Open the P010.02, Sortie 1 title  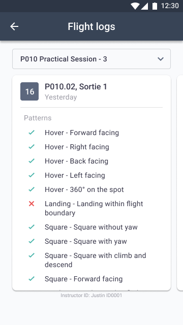[x=76, y=87]
